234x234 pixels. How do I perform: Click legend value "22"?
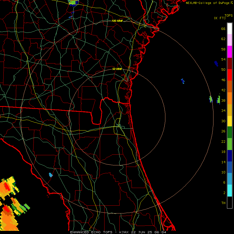pyautogui.click(x=223, y=142)
